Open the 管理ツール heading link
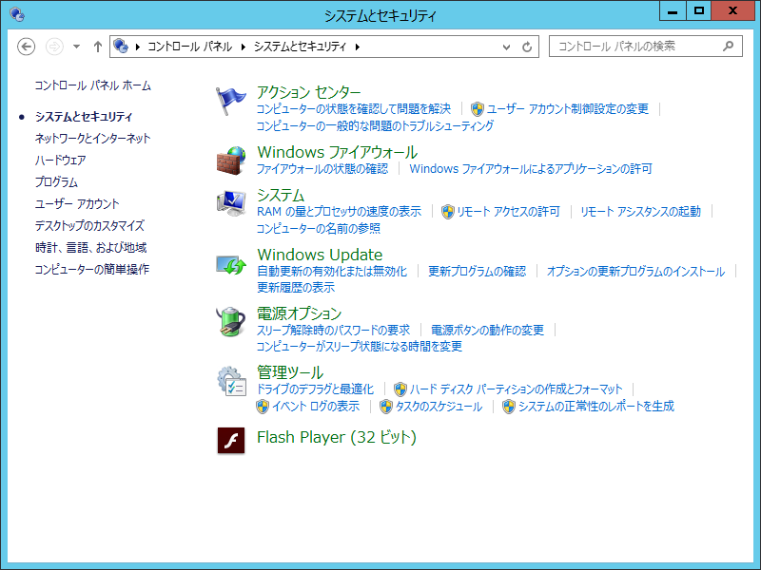The height and width of the screenshot is (570, 761). click(290, 372)
